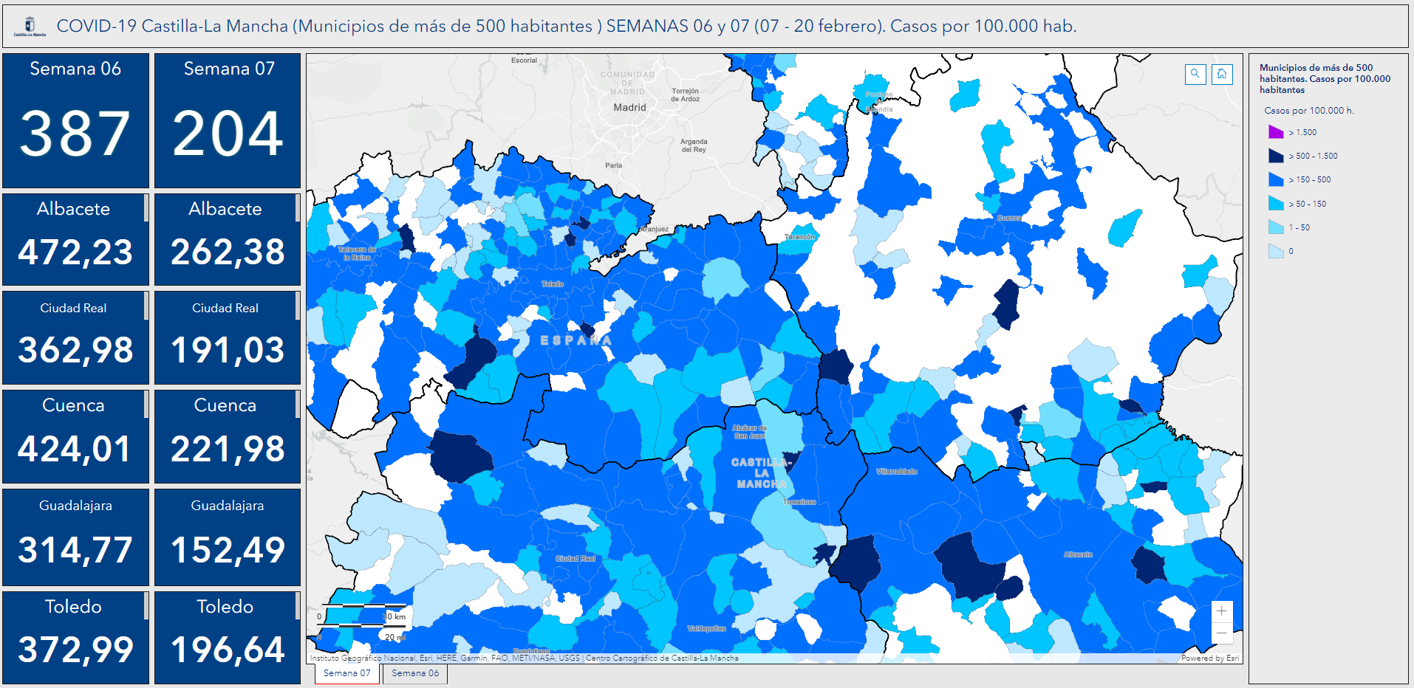Zoom in with the plus button
The width and height of the screenshot is (1414, 688).
pyautogui.click(x=1223, y=610)
